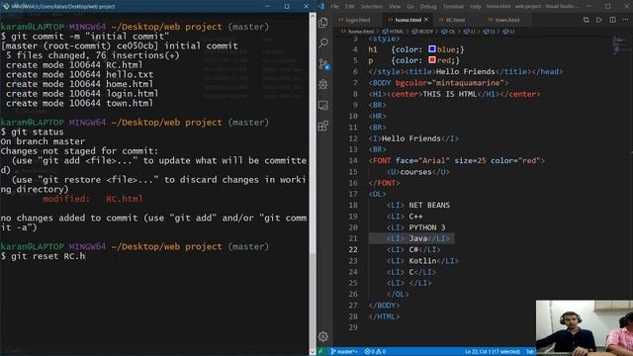Open the Extensions view in activity bar
This screenshot has width=633, height=356.
click(x=323, y=126)
